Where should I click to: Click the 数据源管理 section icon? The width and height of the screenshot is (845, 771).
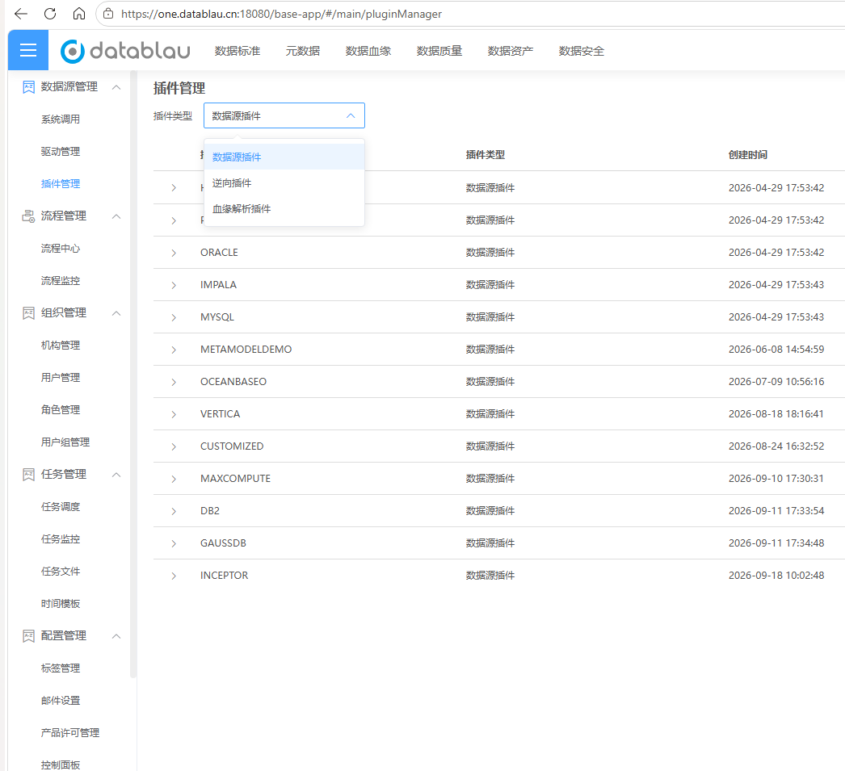point(28,87)
